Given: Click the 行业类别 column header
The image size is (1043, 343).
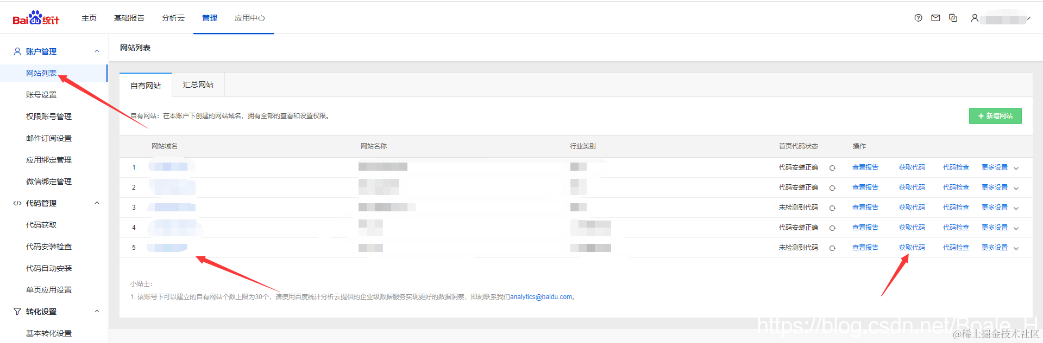Looking at the screenshot, I should click(583, 146).
